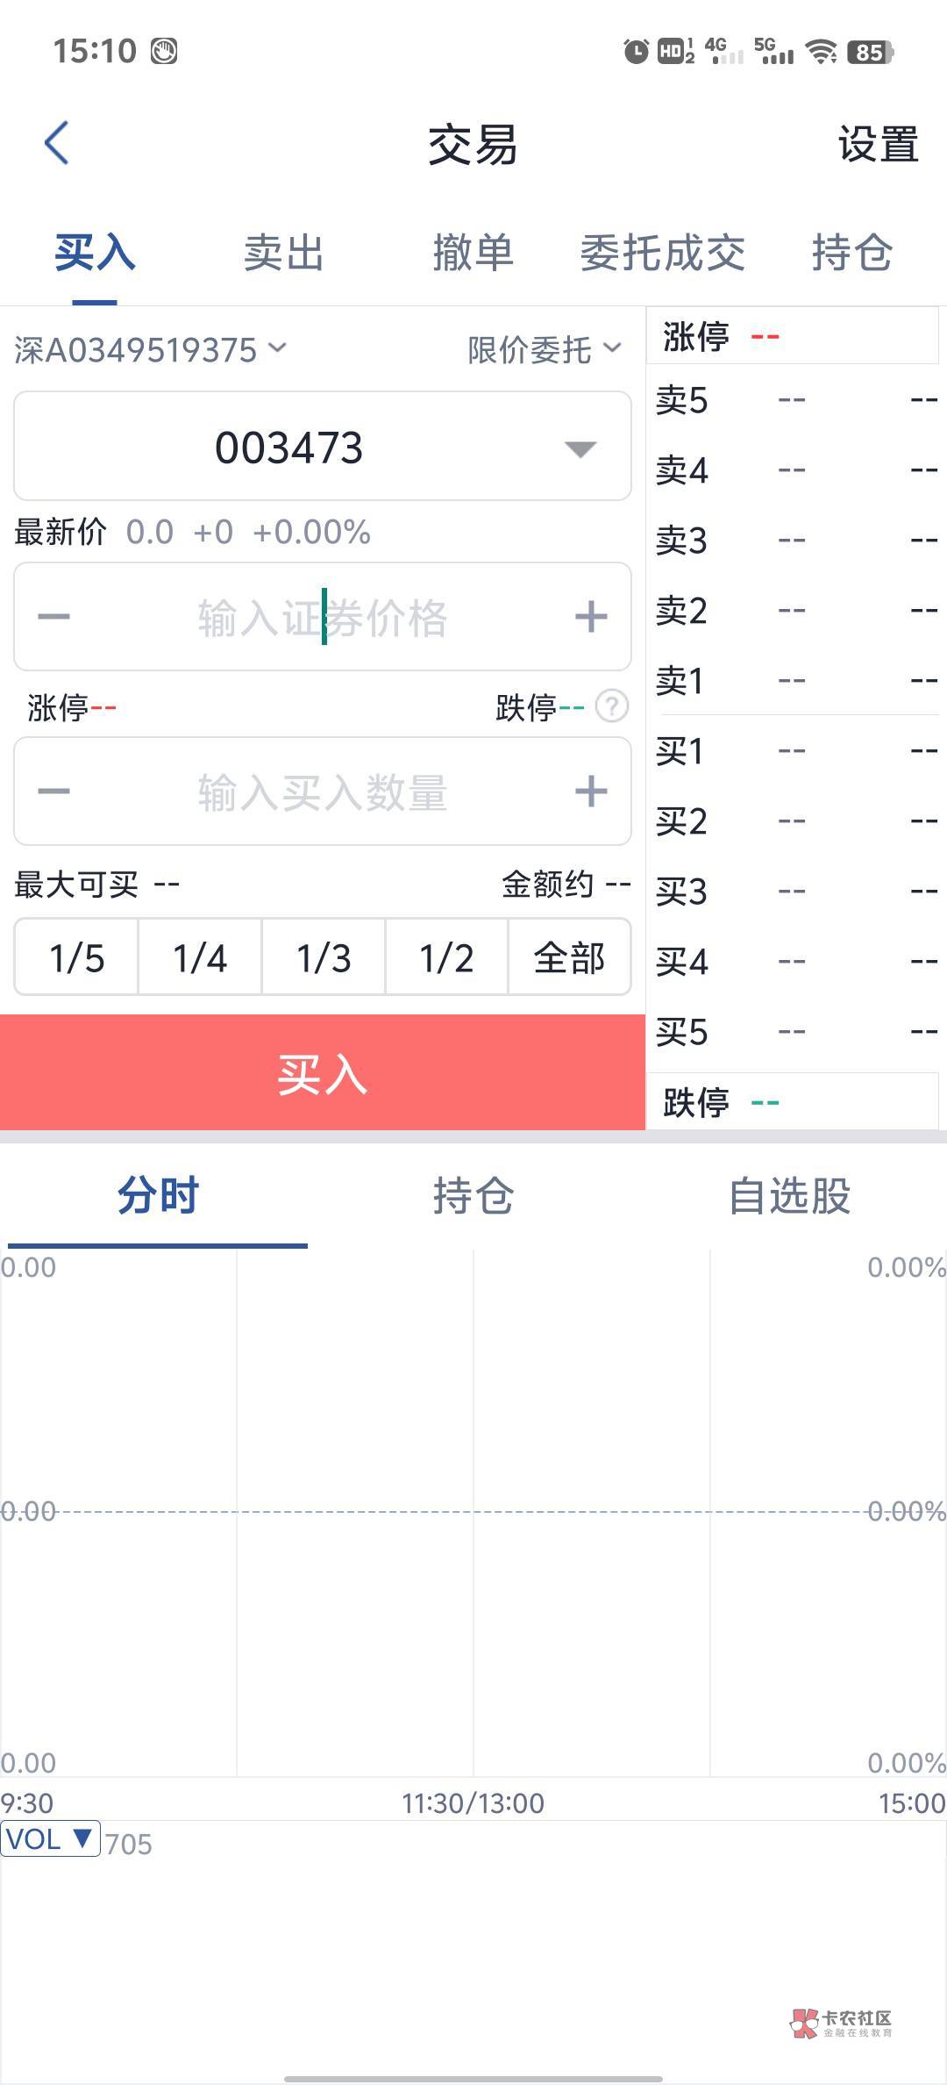The image size is (947, 2085).
Task: Tap the price minus stepper icon
Action: point(53,617)
